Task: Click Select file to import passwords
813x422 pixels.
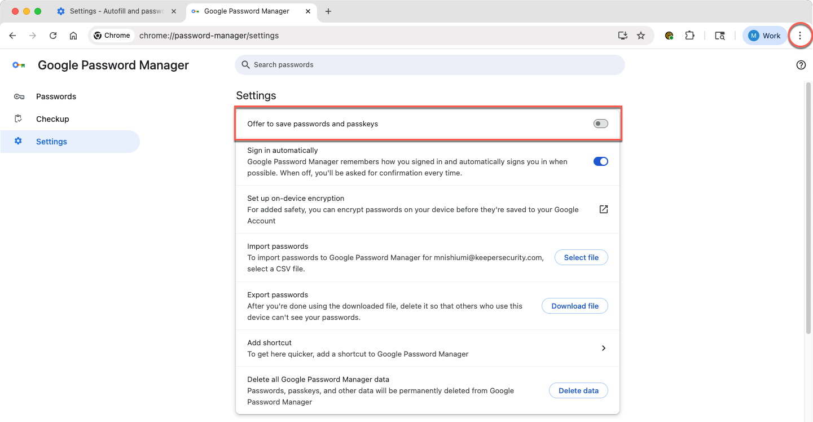Action: click(x=581, y=257)
